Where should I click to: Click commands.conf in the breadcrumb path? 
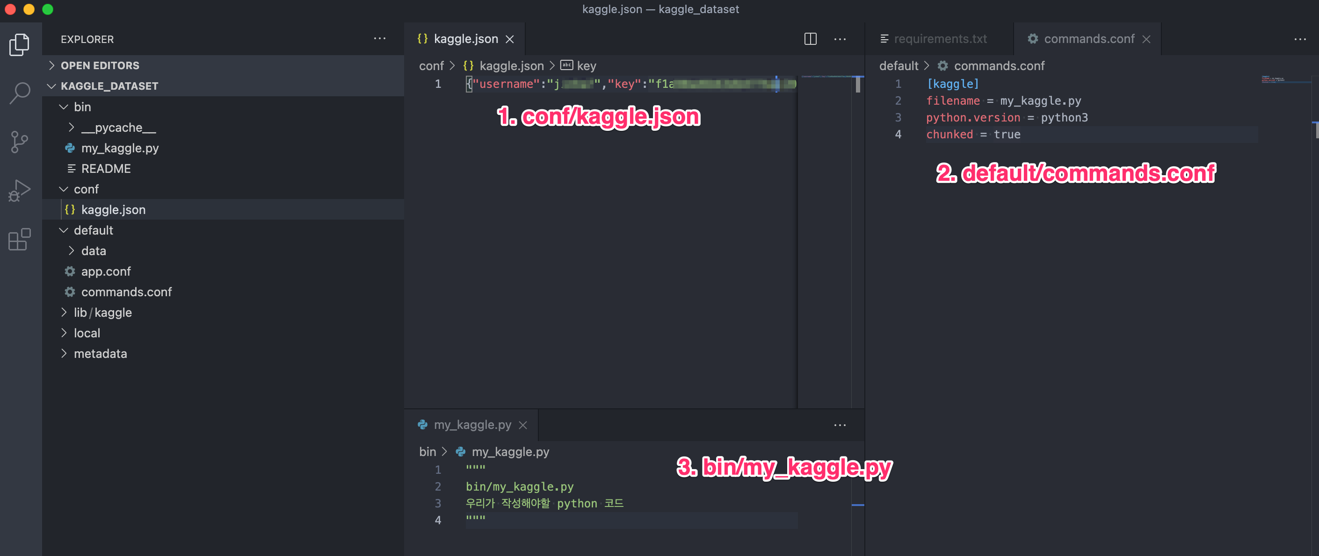tap(999, 66)
